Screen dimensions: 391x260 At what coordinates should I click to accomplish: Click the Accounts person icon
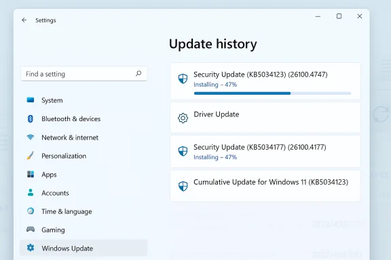31,192
